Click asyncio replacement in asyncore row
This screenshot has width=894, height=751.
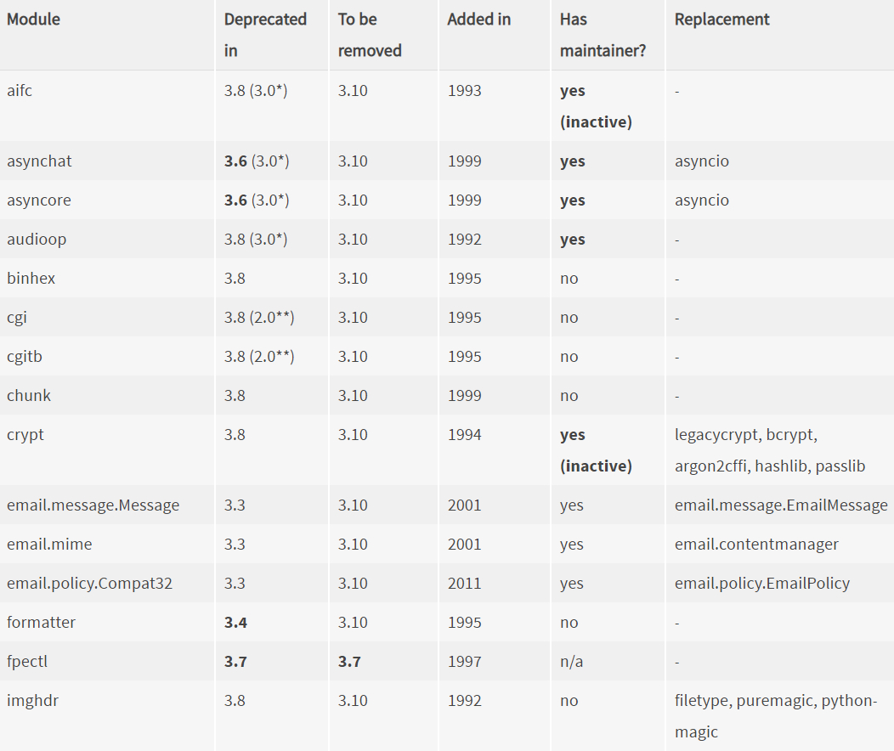701,200
